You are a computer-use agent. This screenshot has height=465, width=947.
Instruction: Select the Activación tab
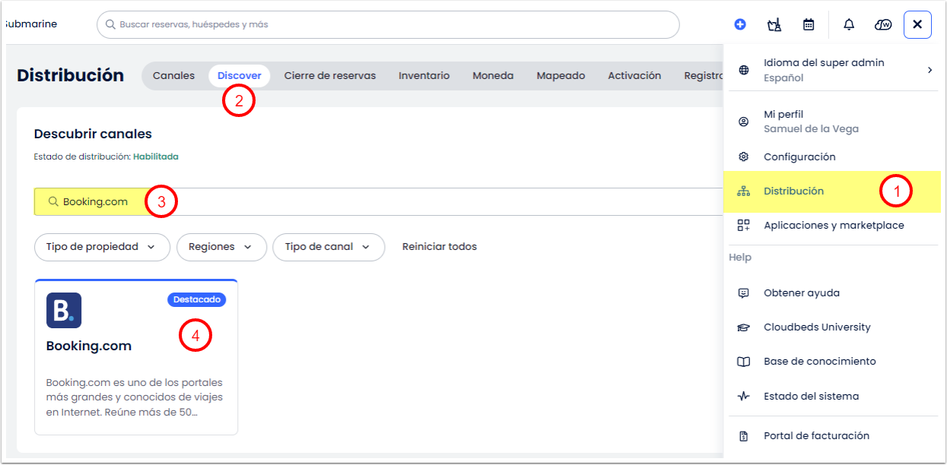click(x=634, y=76)
